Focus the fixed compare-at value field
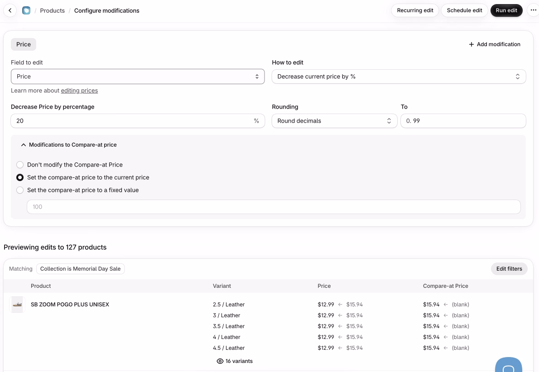 tap(274, 207)
